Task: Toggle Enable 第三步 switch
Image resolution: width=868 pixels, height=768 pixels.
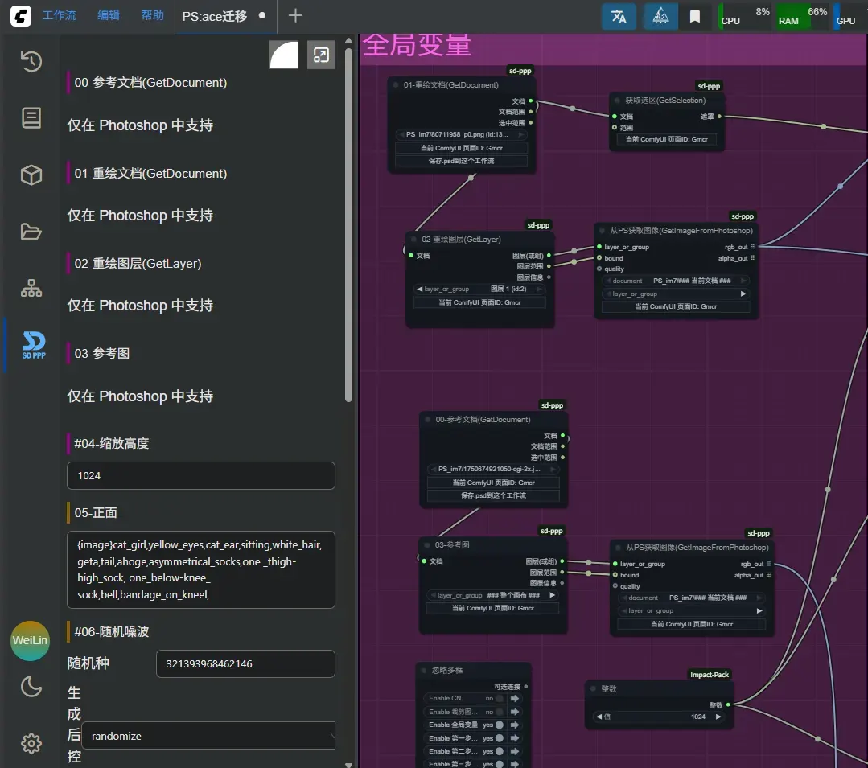Action: [x=500, y=764]
